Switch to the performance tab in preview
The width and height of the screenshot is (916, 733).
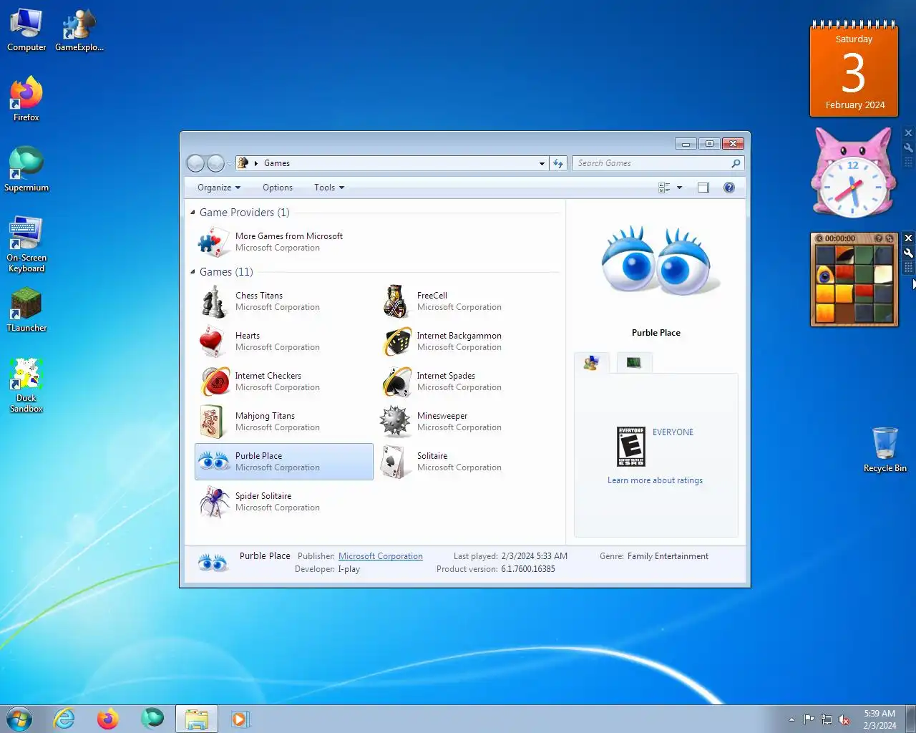coord(633,363)
